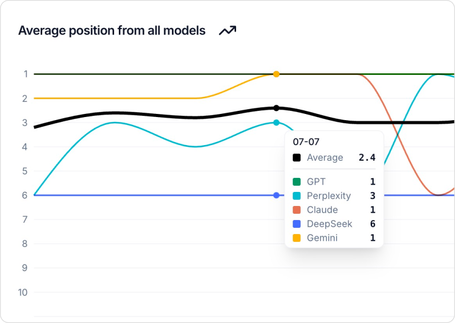Click the Average label in tooltip

click(325, 158)
